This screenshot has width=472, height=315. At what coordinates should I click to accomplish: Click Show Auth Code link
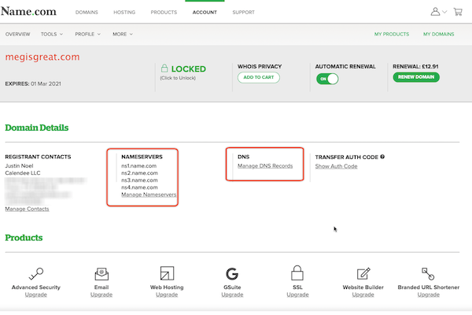coord(336,166)
